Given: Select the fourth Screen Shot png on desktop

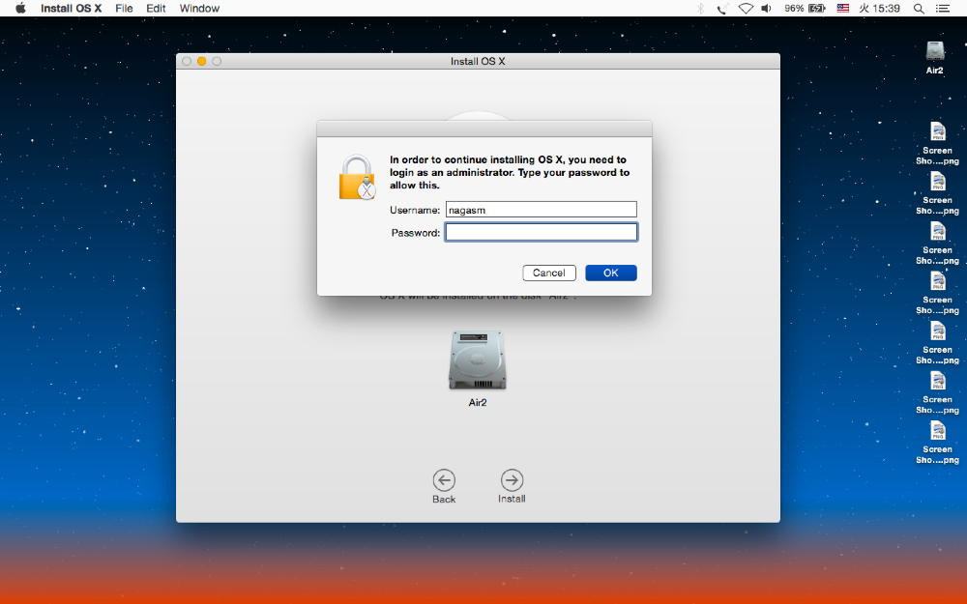Looking at the screenshot, I should 937,294.
